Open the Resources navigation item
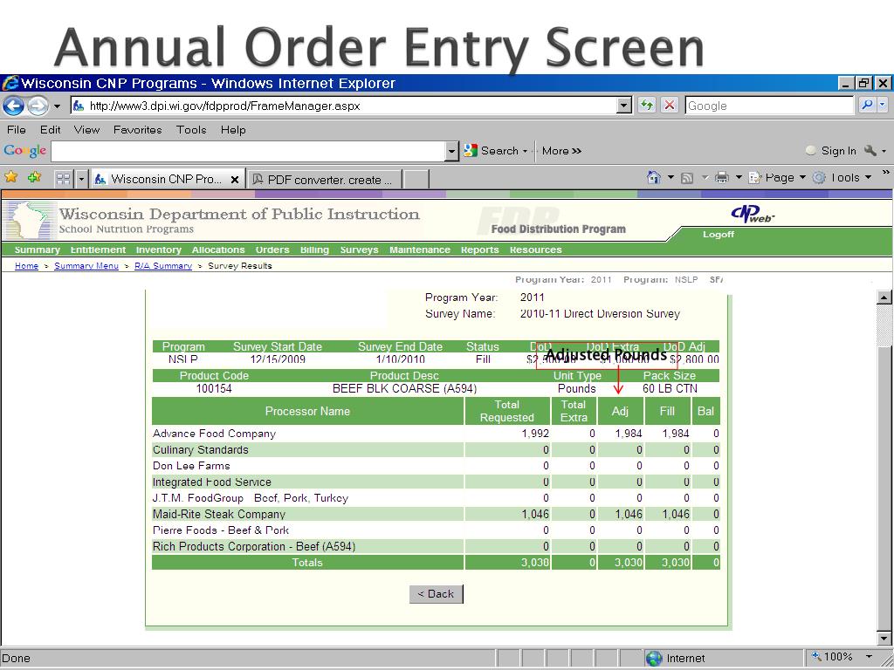The height and width of the screenshot is (670, 894). point(536,250)
